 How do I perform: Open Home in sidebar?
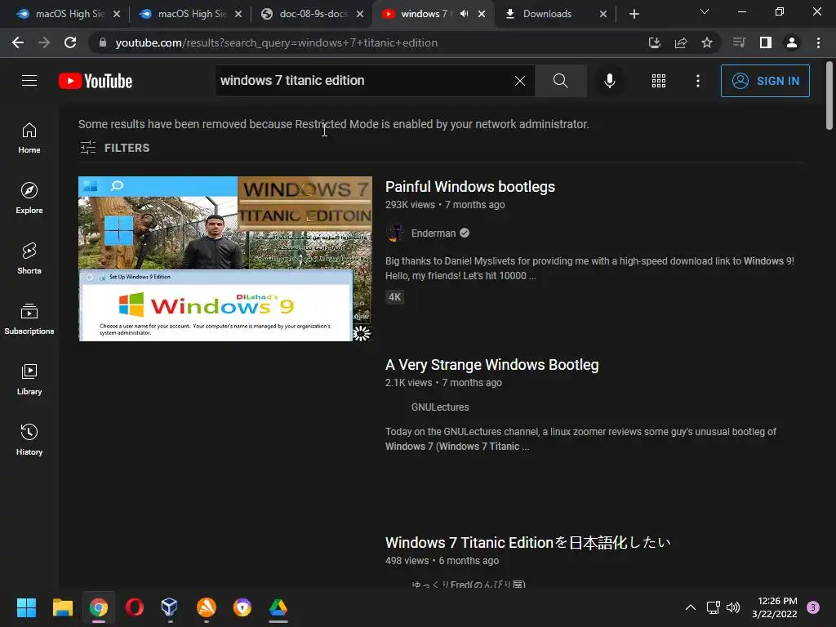point(29,138)
